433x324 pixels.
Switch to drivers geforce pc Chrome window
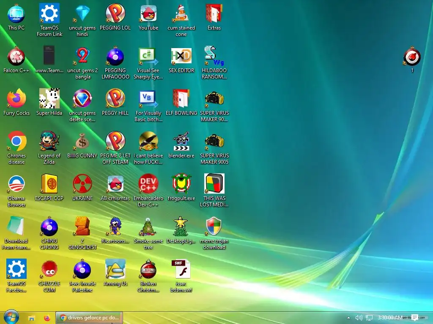coord(89,318)
